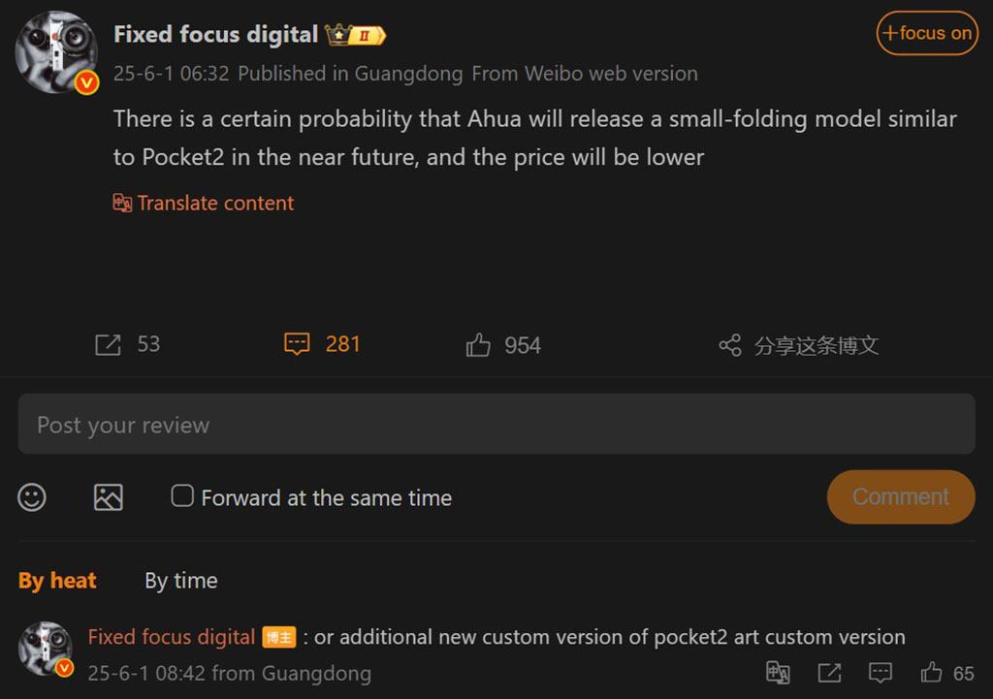Click the translate icon on the comment row
993x699 pixels.
(x=778, y=673)
